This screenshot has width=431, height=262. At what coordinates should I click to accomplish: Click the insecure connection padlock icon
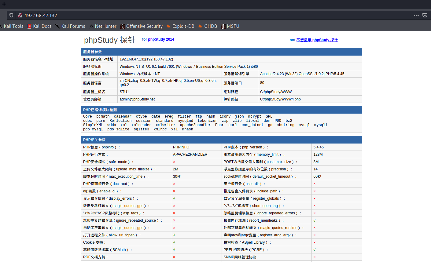[x=20, y=15]
